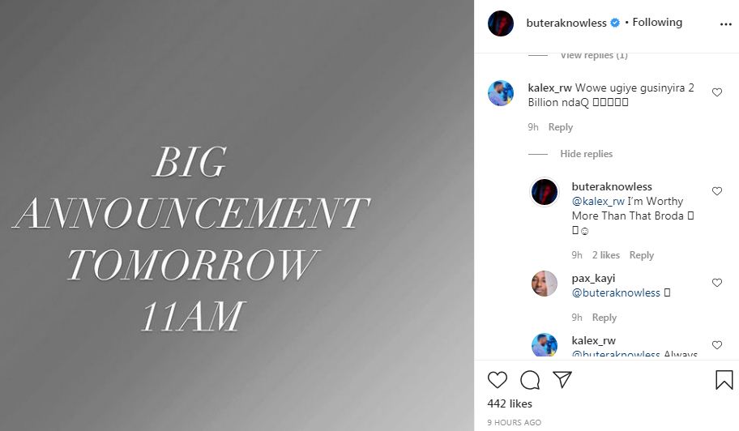The height and width of the screenshot is (431, 739).
Task: Save post with the bookmark icon
Action: 724,380
